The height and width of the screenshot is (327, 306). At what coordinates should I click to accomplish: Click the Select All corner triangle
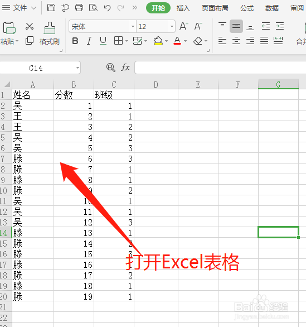[x=7, y=84]
